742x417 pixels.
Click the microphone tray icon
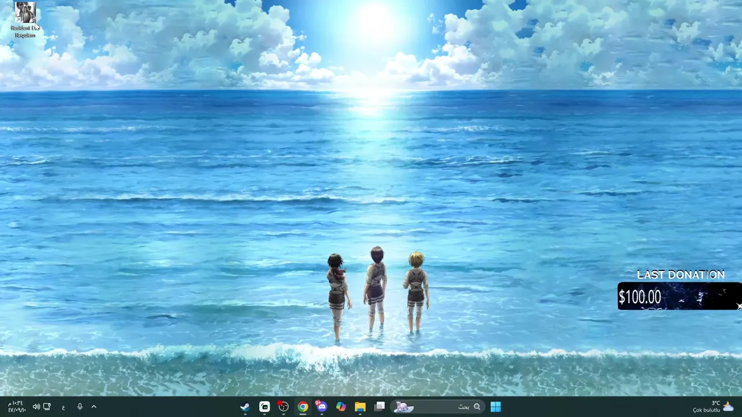pyautogui.click(x=80, y=407)
